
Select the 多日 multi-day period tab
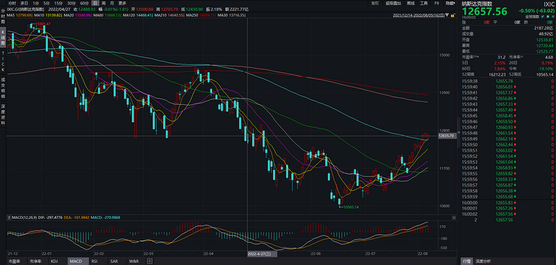24,3
